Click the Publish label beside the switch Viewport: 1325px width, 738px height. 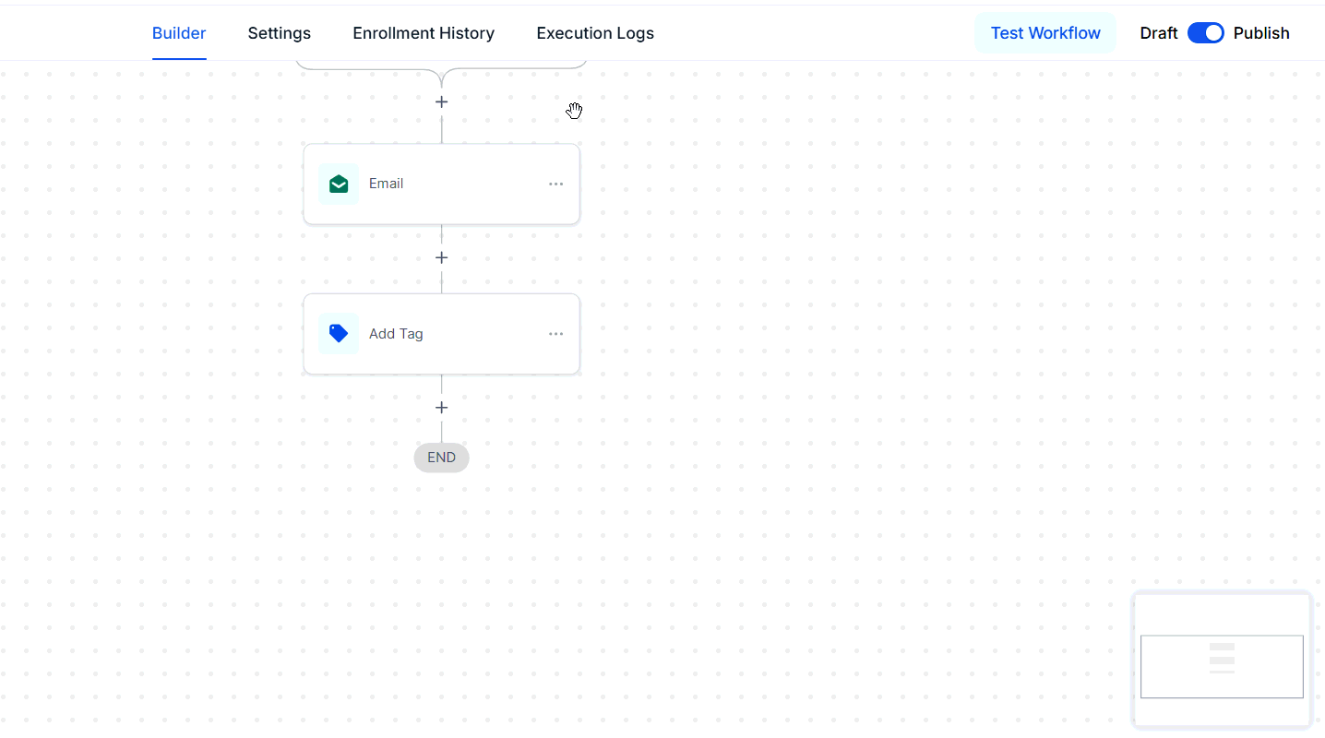[x=1261, y=33]
